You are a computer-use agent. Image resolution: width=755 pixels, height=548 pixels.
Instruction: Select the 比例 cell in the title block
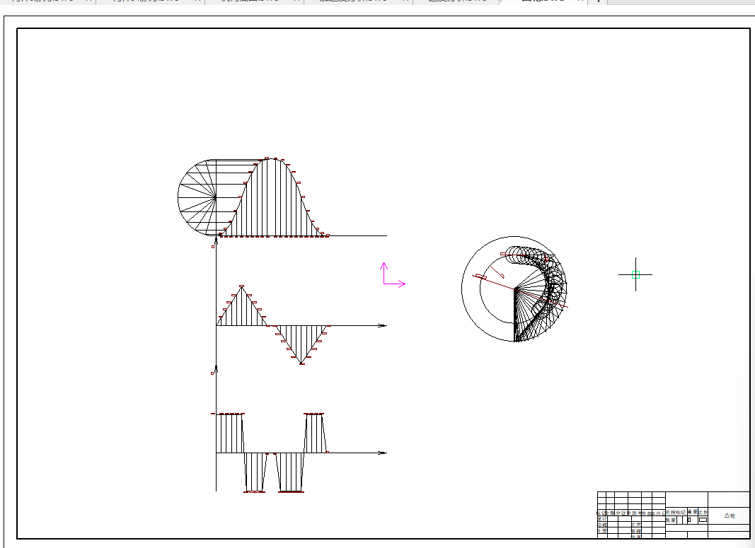(703, 512)
